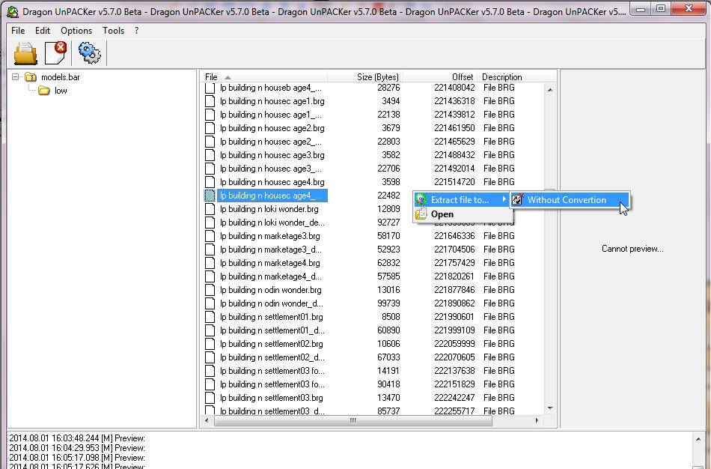The height and width of the screenshot is (469, 711).
Task: Click the horizontal scrollbar thumb in file list
Action: point(353,420)
